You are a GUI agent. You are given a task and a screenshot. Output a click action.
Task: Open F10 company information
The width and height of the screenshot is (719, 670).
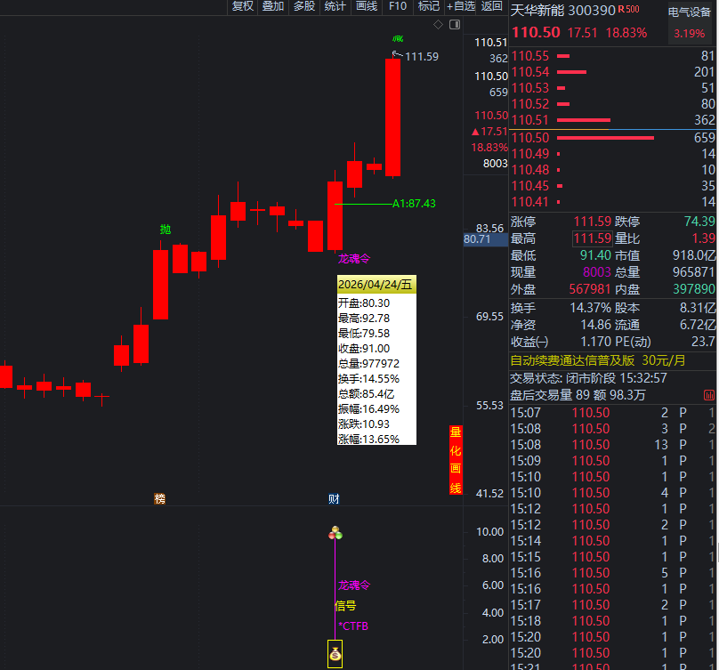tap(398, 6)
